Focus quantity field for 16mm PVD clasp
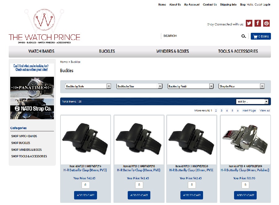279x205 pixels. coord(86,185)
